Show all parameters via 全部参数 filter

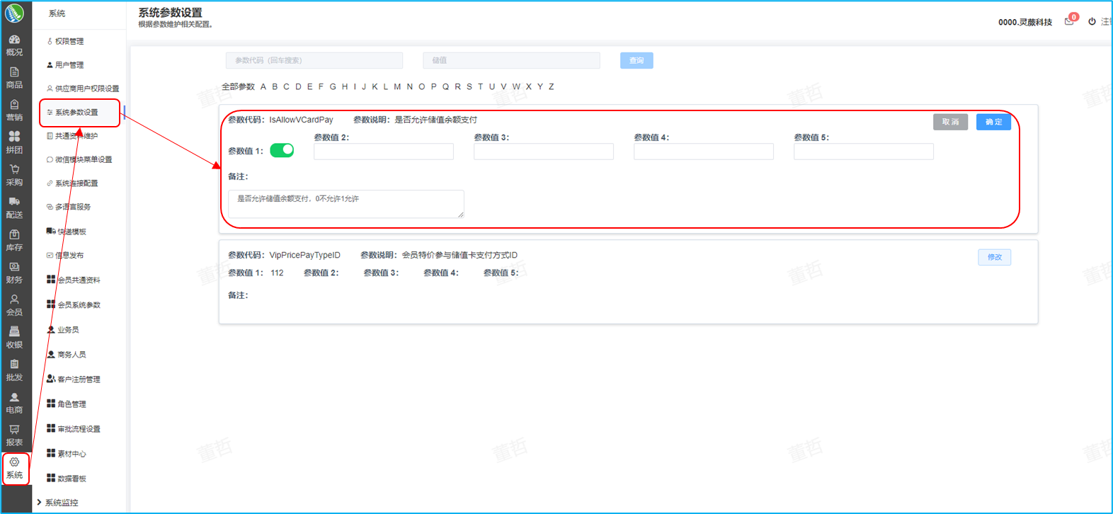coord(238,87)
